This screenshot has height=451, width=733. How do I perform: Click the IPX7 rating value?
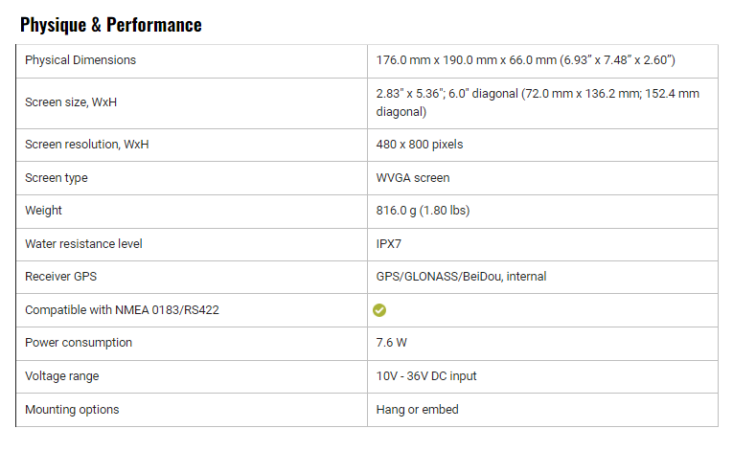388,244
